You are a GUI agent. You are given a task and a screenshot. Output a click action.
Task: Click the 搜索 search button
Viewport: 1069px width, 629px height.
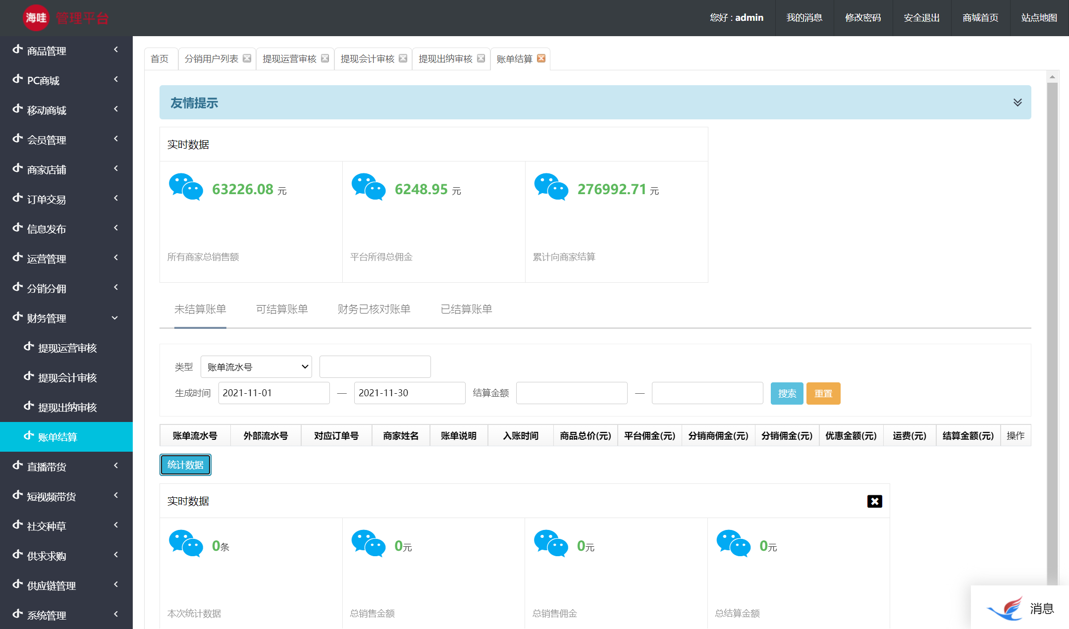[787, 393]
